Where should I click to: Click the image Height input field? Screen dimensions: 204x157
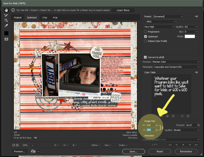pos(151,130)
